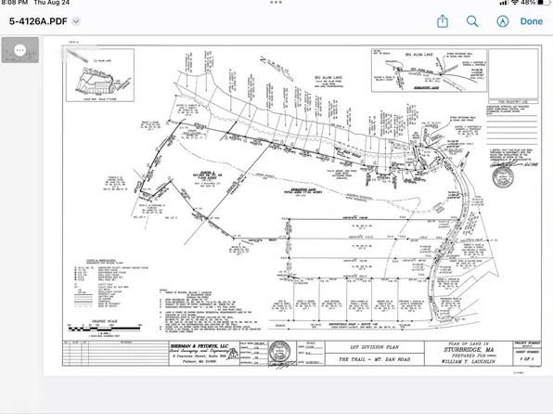Tap SHERMAN & FRYDRYK, LLC firm name
The width and height of the screenshot is (553, 414).
point(199,346)
